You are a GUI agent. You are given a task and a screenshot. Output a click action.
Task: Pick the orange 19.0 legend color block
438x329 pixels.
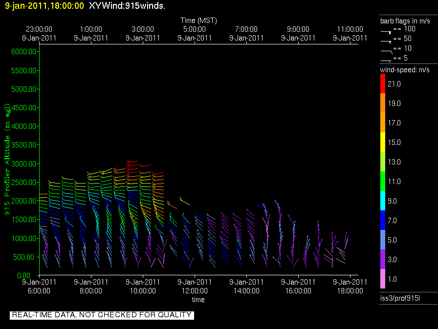click(x=383, y=103)
